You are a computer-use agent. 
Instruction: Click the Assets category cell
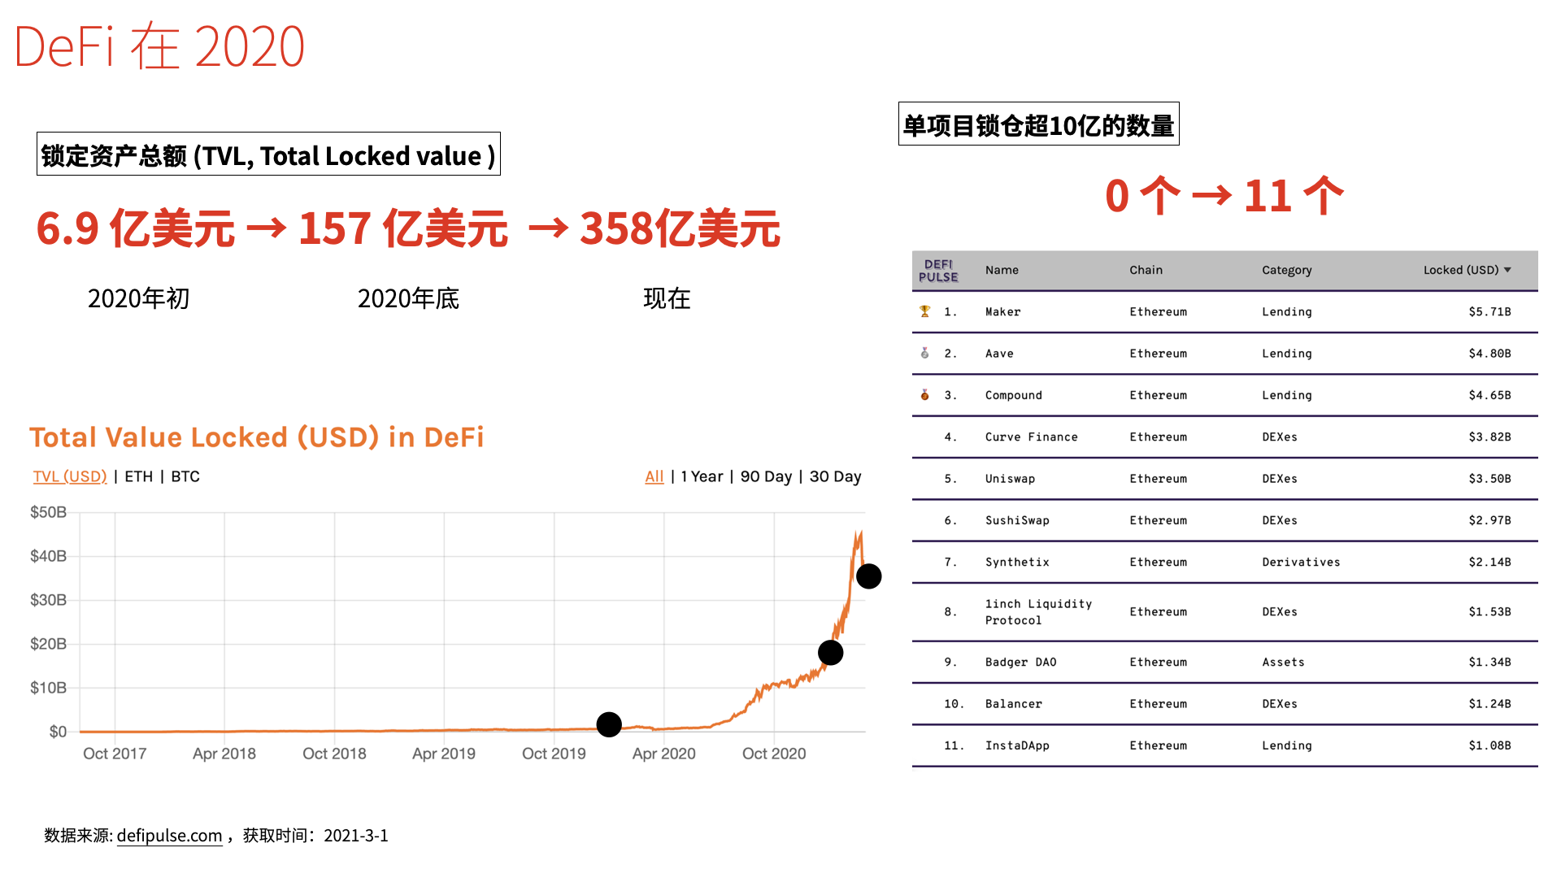tap(1283, 662)
